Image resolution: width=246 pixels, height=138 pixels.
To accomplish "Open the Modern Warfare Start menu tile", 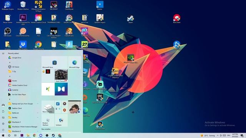I will [x=48, y=120].
